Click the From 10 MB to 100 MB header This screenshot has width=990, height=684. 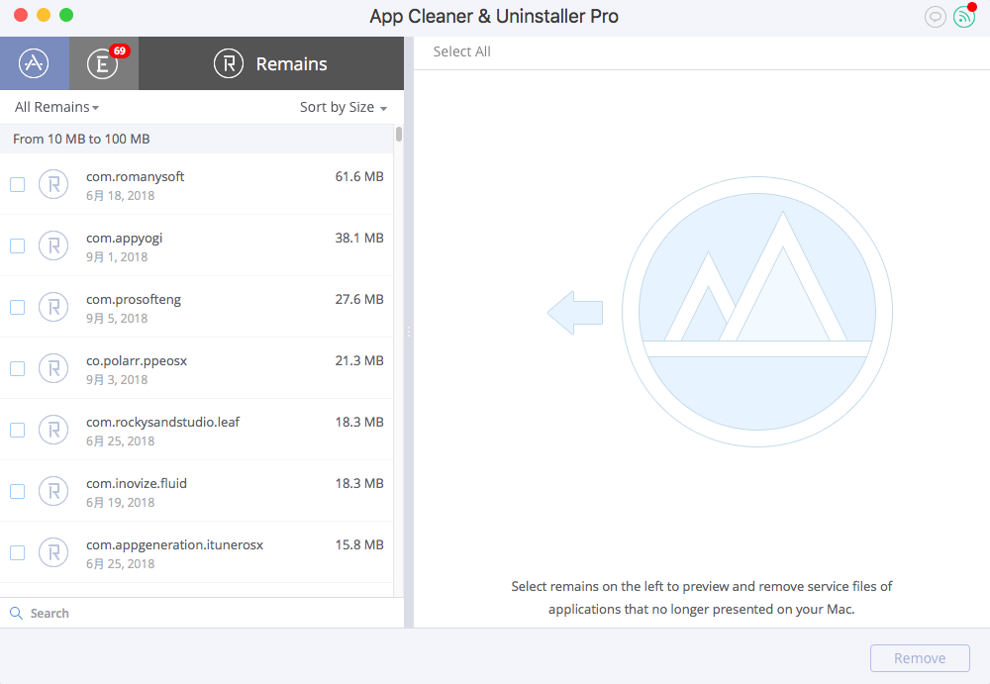pyautogui.click(x=197, y=139)
